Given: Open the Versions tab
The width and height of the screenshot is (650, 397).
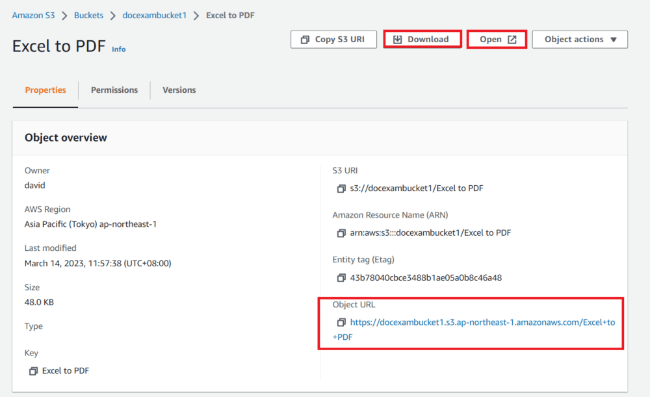Looking at the screenshot, I should click(x=179, y=90).
